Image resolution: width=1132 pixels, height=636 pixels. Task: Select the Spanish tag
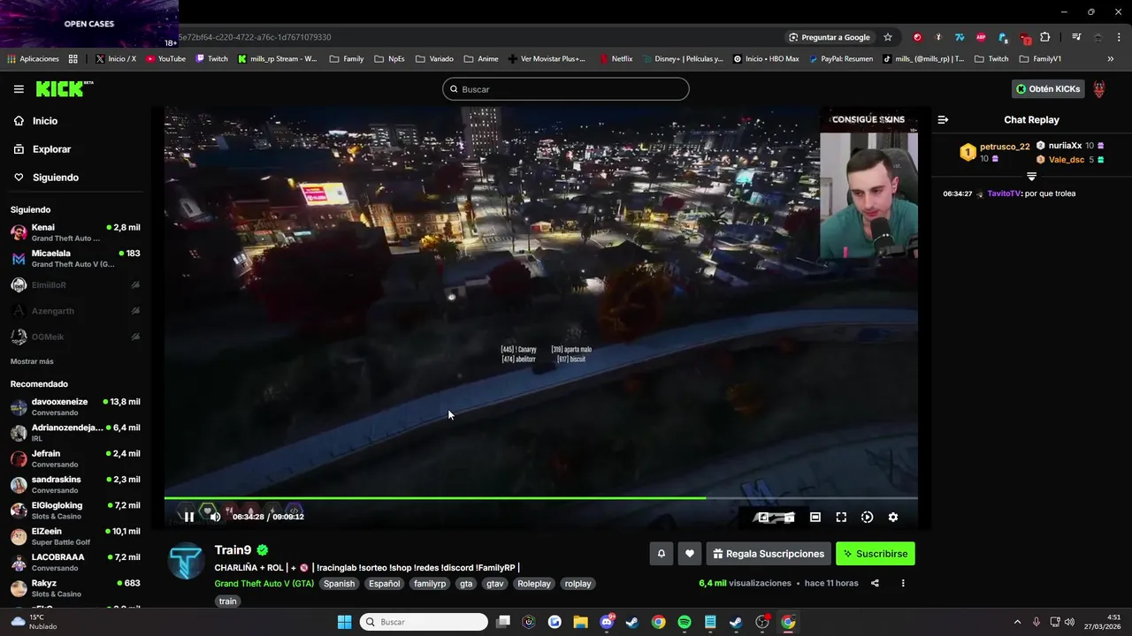pos(339,584)
